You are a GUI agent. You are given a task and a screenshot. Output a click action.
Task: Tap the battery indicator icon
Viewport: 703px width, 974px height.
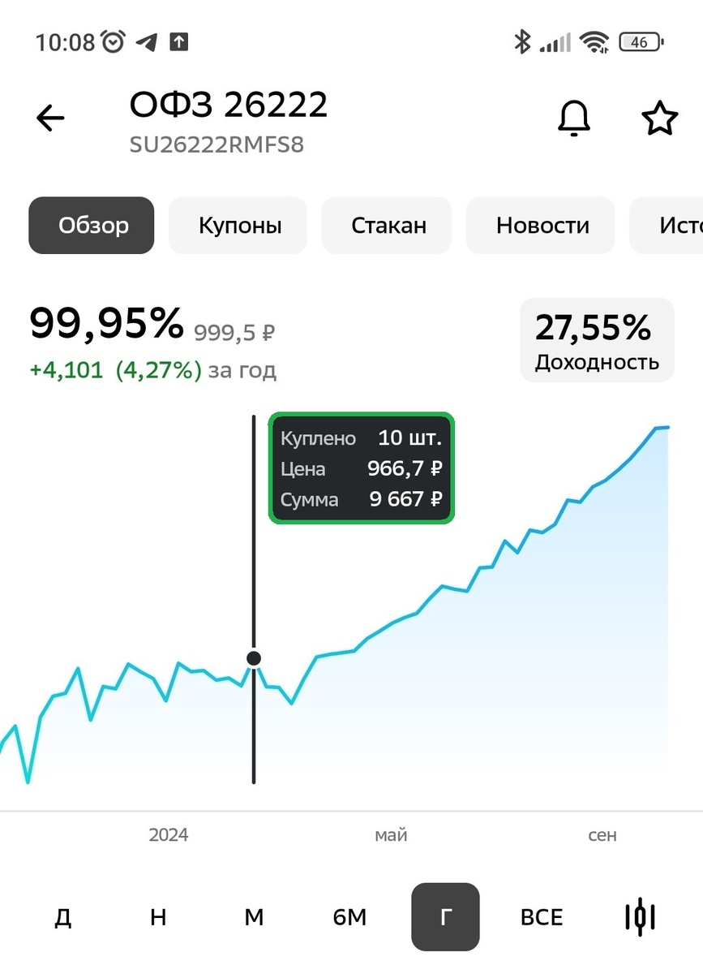[641, 42]
